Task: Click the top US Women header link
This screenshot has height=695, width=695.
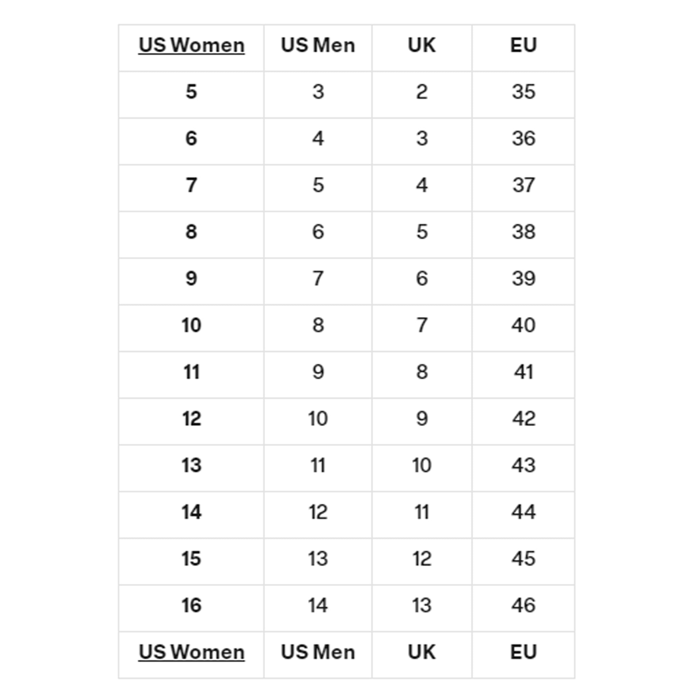Action: coord(191,46)
